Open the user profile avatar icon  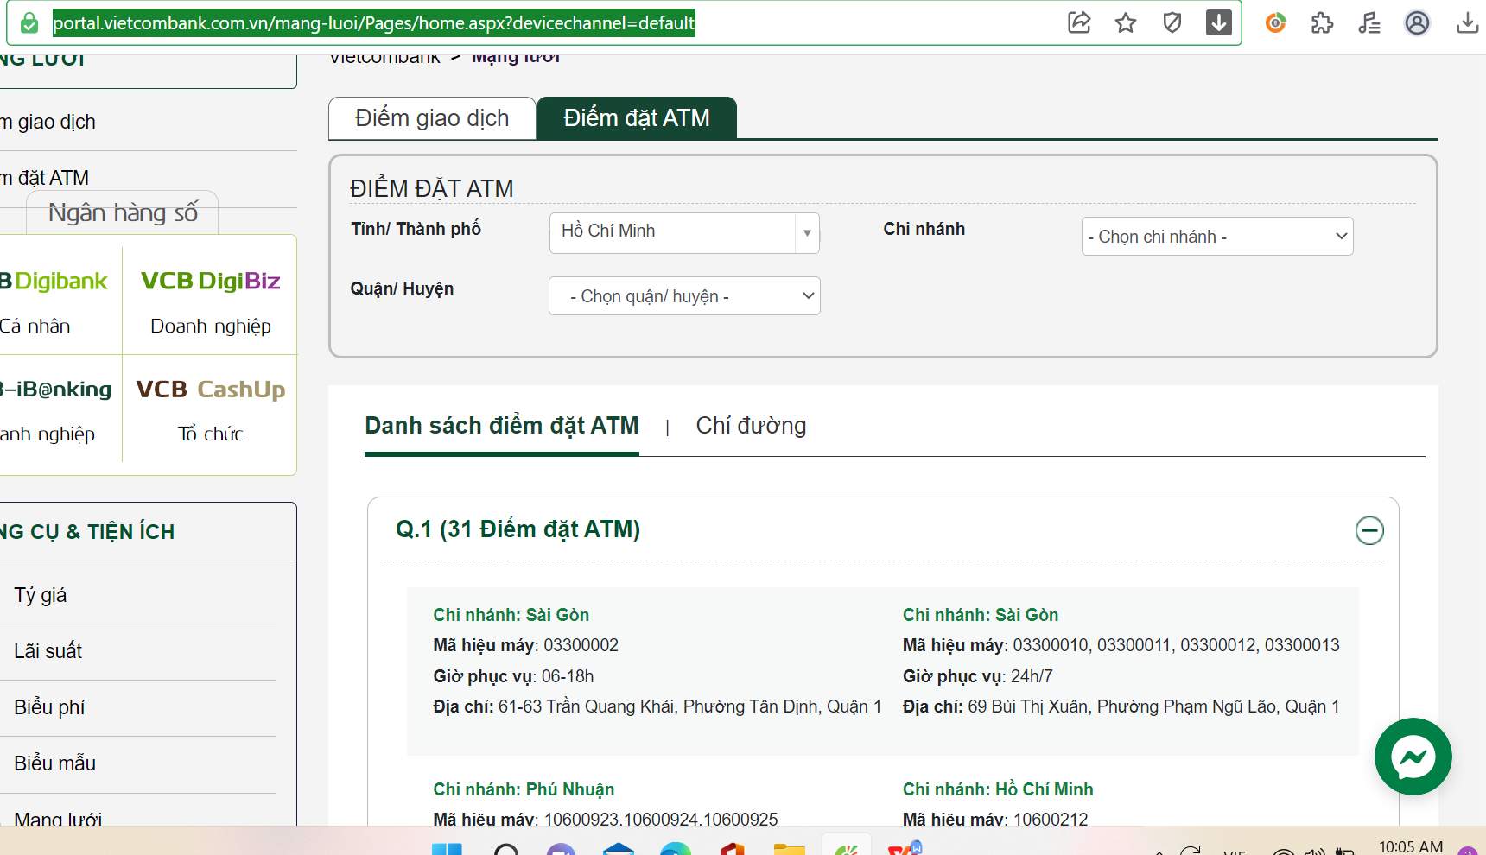click(x=1417, y=22)
